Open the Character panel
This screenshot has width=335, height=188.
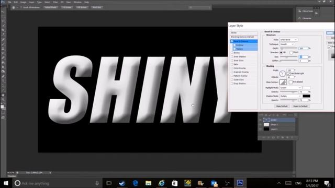point(305,18)
